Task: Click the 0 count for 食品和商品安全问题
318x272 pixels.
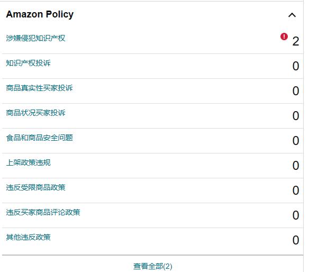Action: click(295, 141)
